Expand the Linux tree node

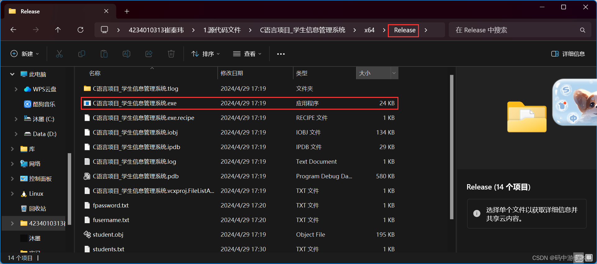tap(12, 193)
